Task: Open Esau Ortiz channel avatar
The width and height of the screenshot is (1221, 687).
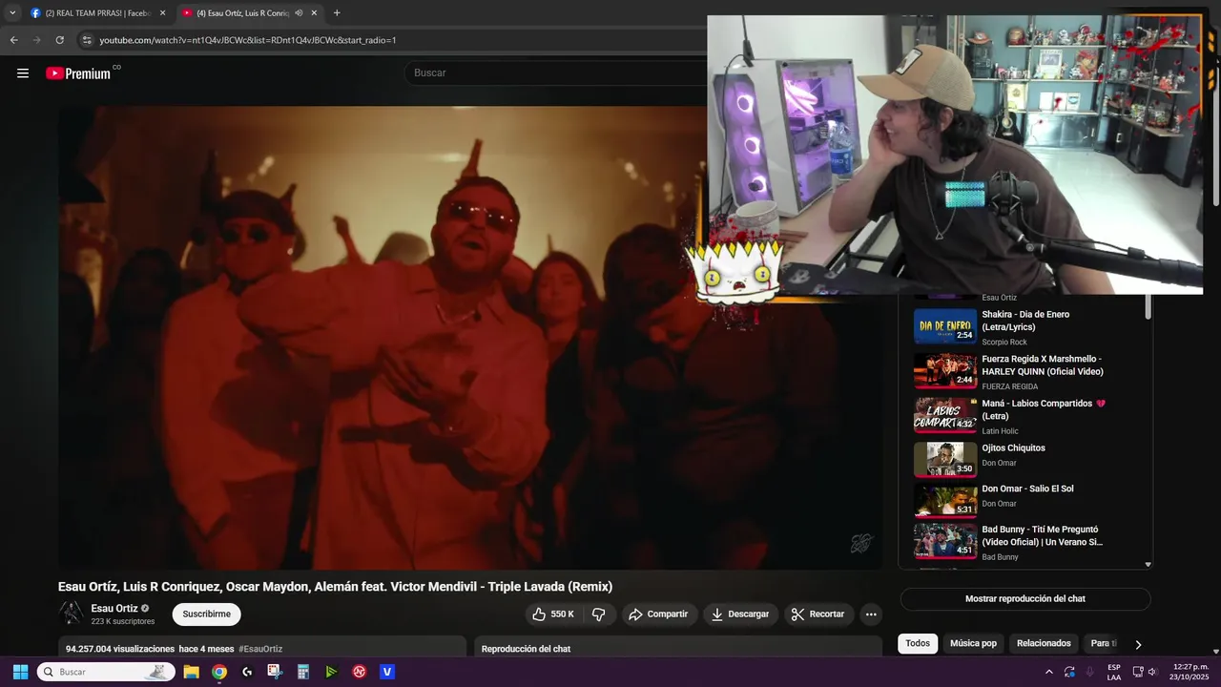Action: [x=71, y=614]
